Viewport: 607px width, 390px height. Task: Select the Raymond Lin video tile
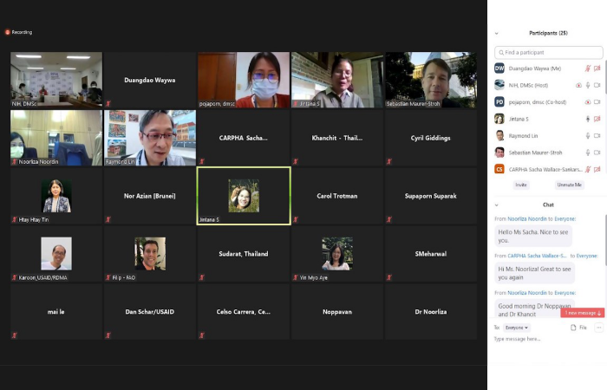coord(150,138)
